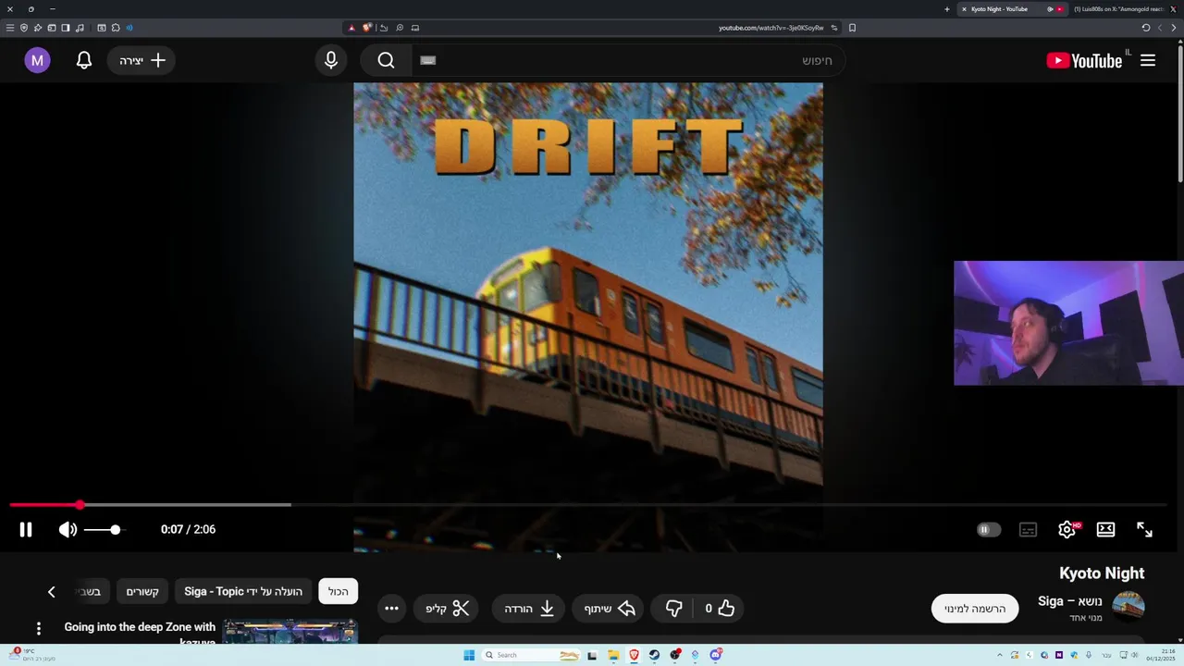
Task: Go forward in browser history
Action: 1160,28
